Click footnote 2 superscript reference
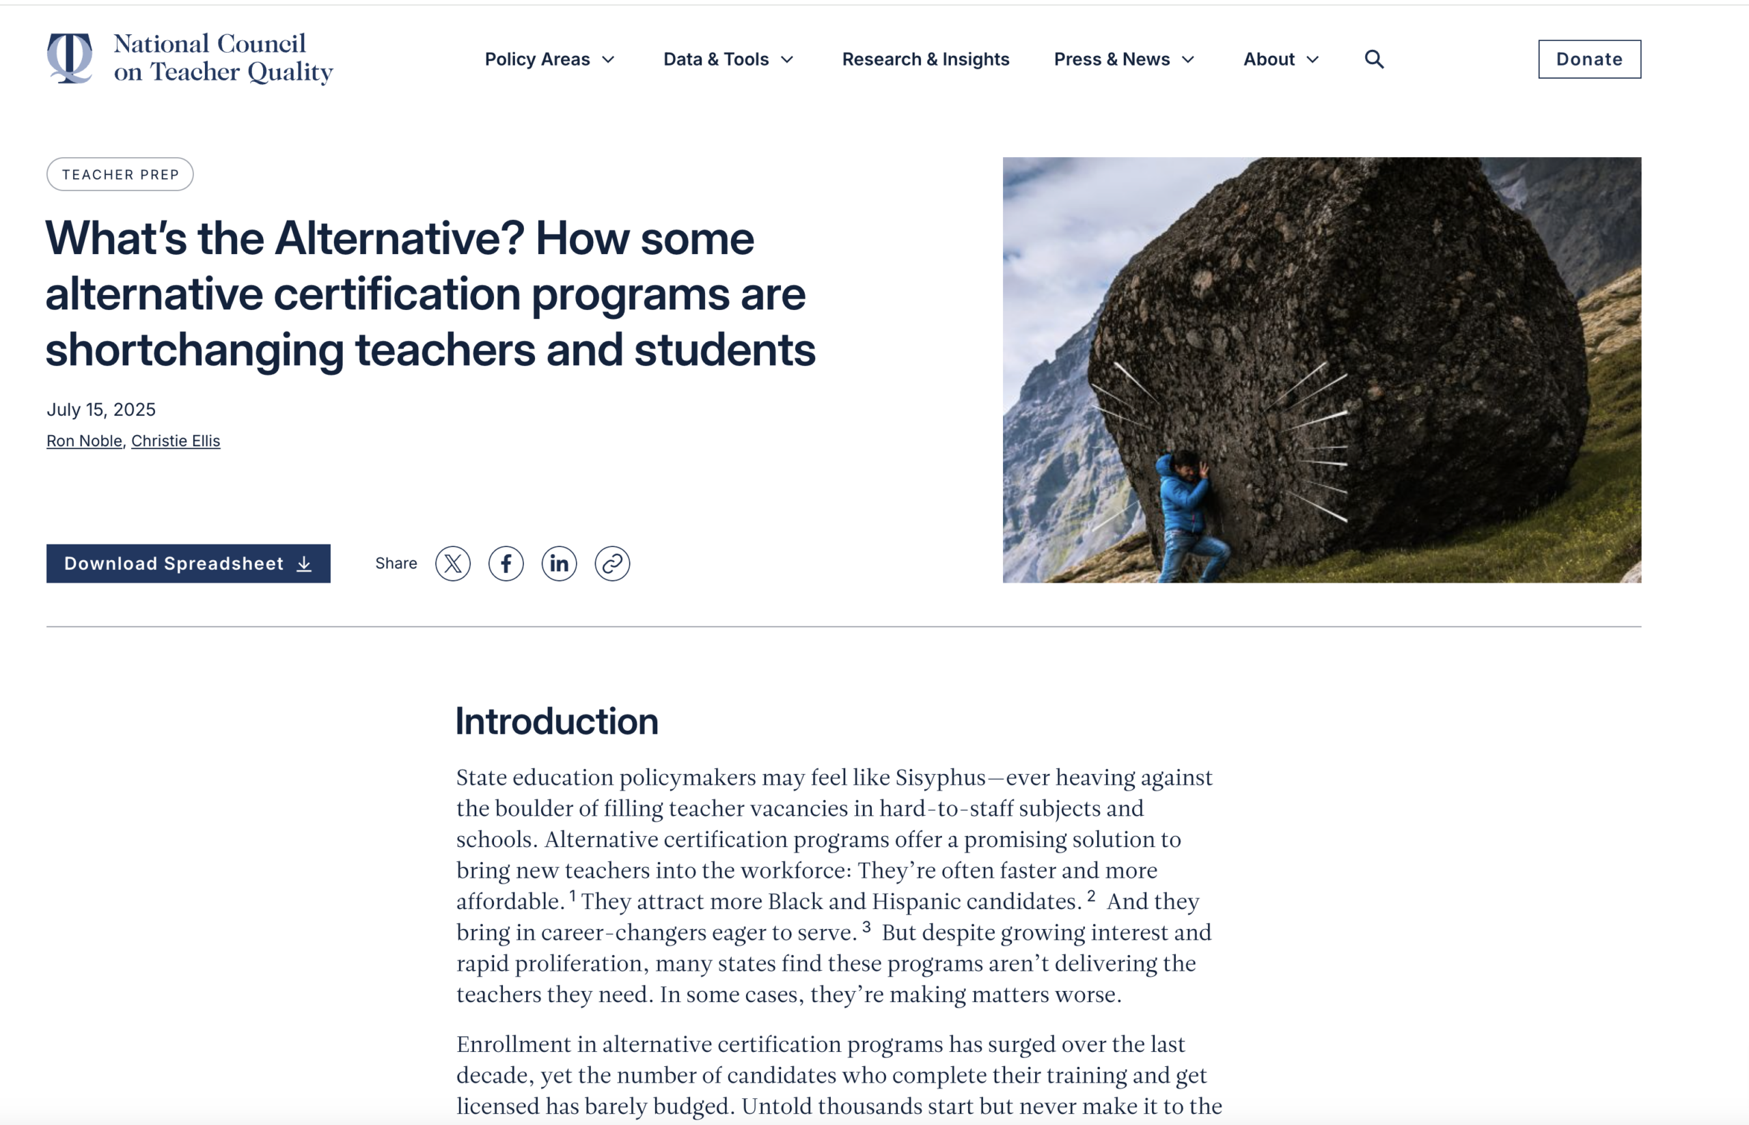The height and width of the screenshot is (1125, 1749). 1091,895
